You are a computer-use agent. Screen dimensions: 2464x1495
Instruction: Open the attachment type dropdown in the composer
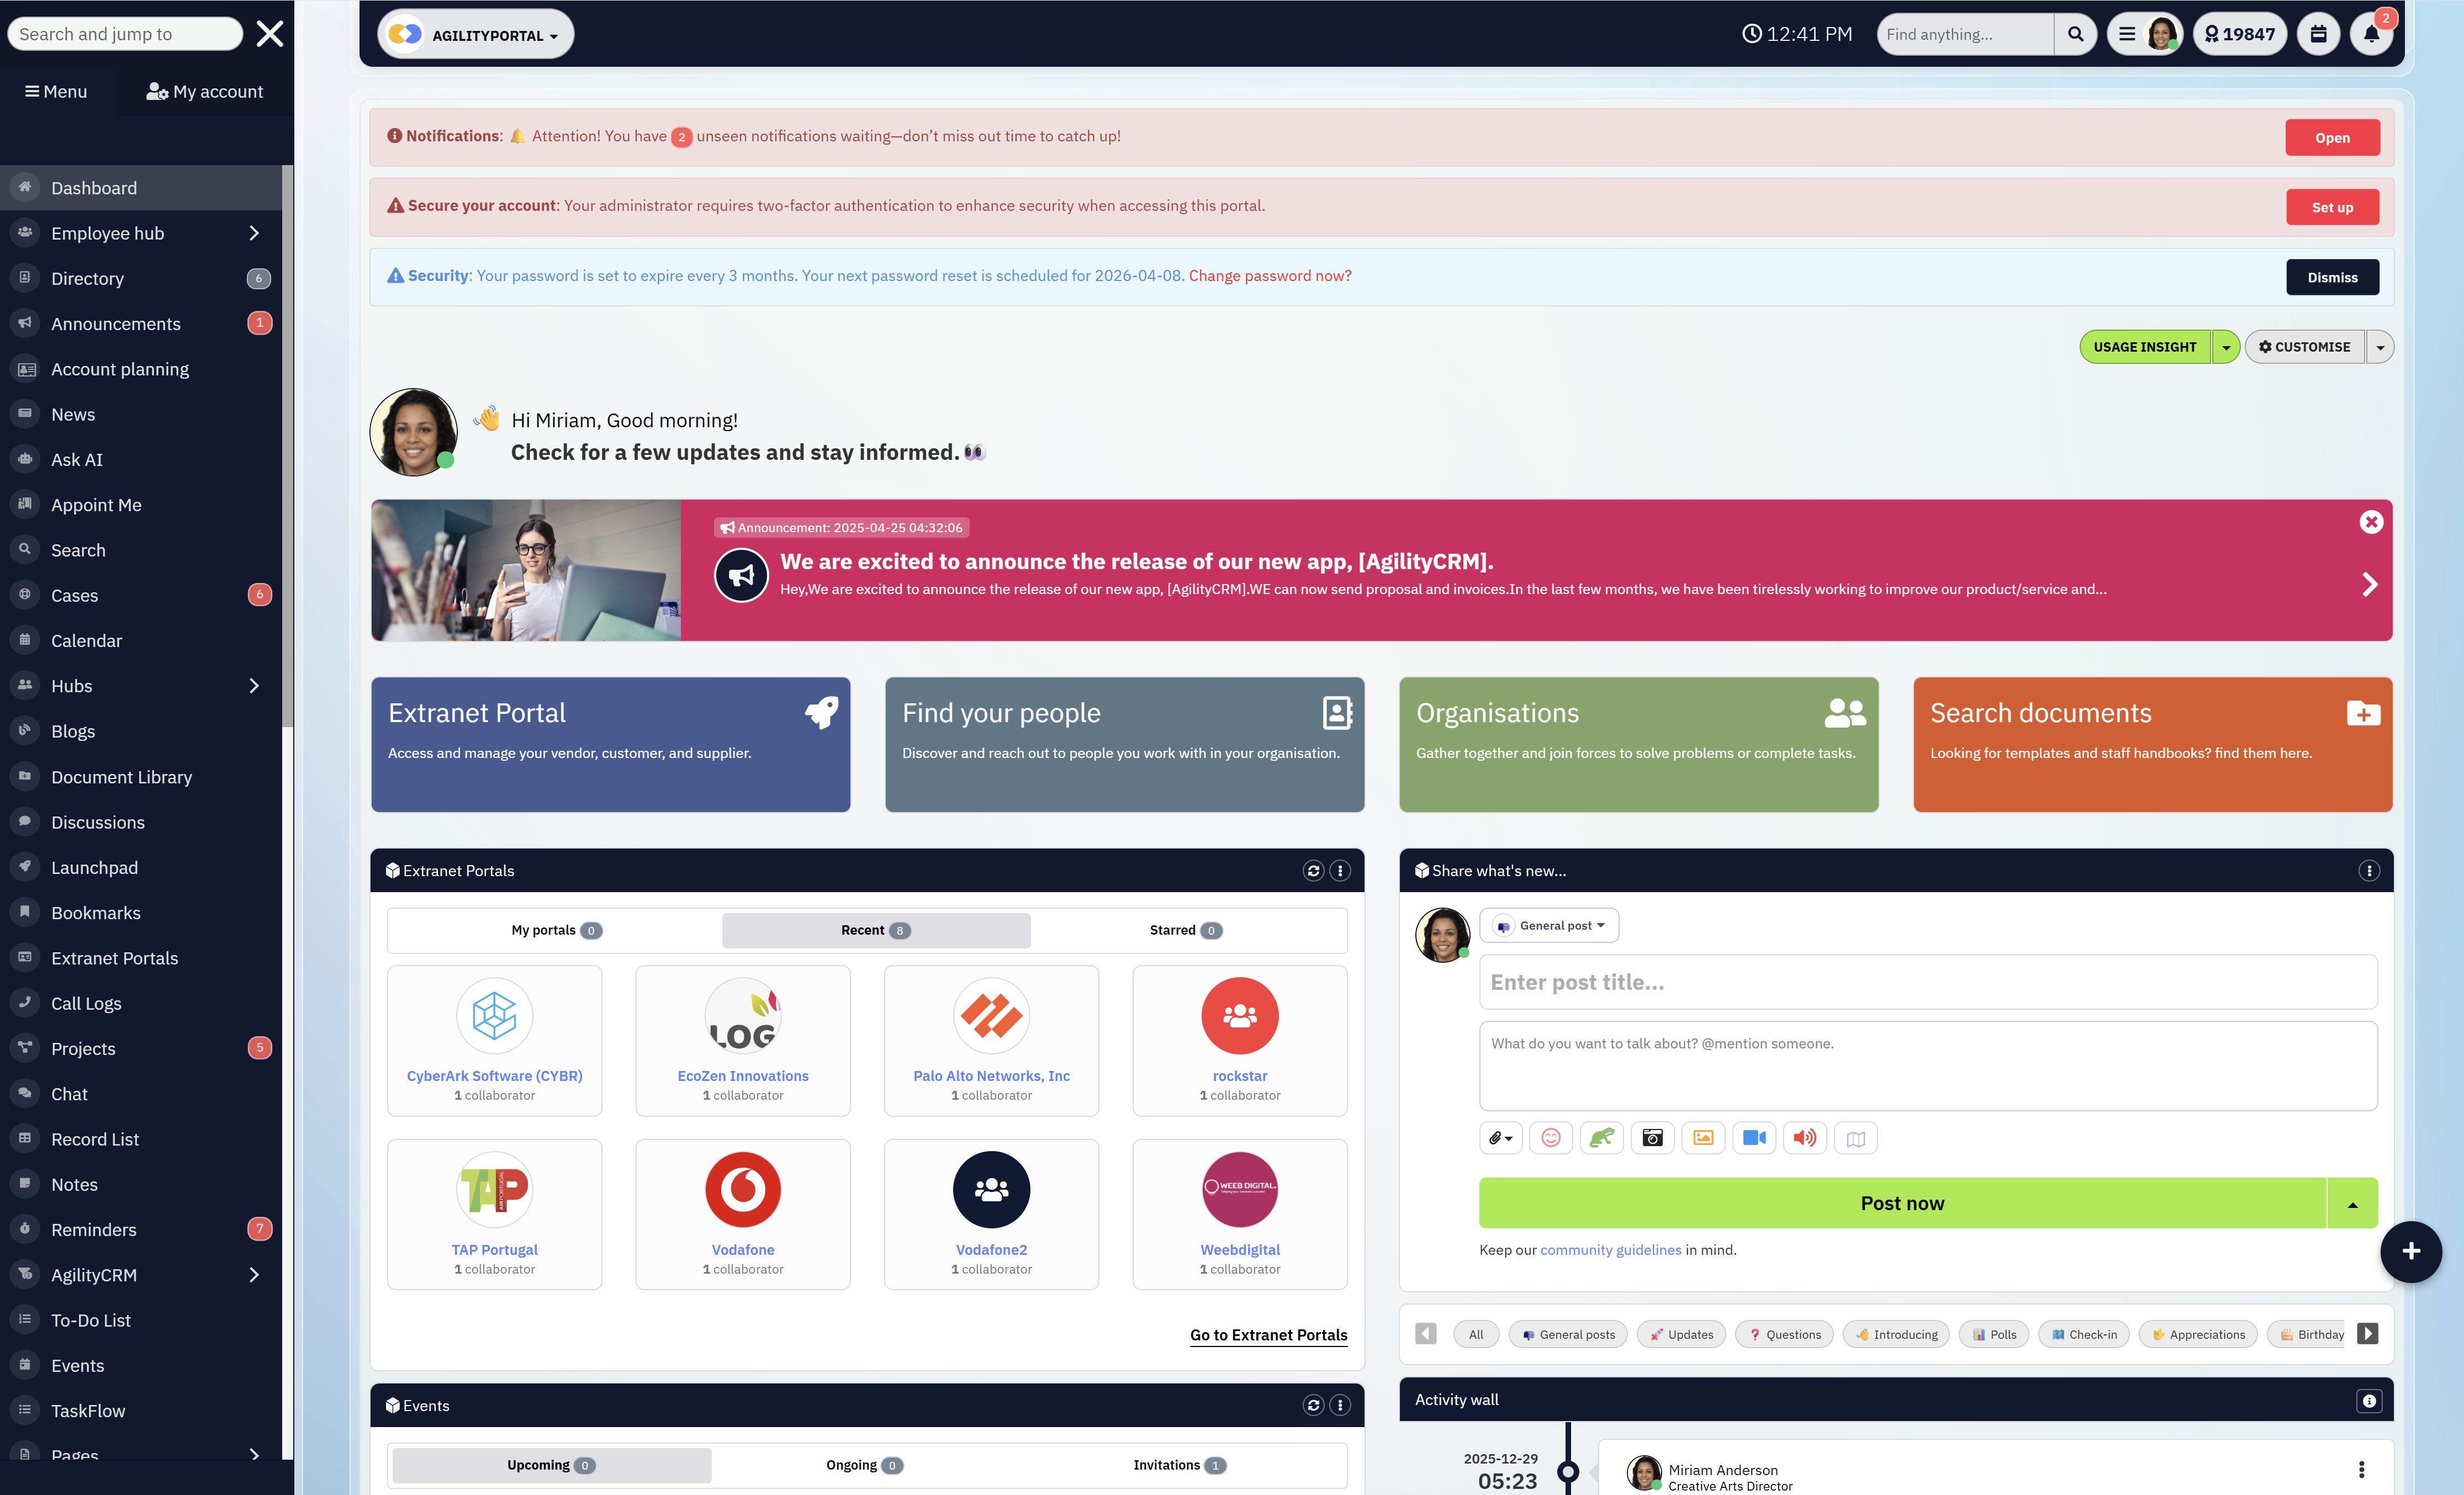pos(1500,1137)
